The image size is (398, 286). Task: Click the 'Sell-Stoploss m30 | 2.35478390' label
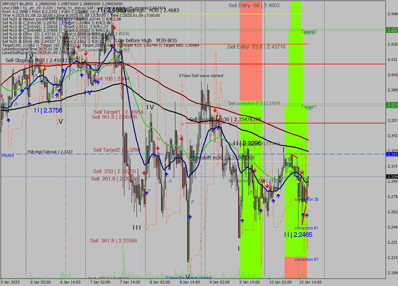click(225, 119)
